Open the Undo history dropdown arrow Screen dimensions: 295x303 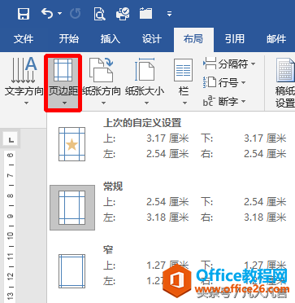(59, 14)
